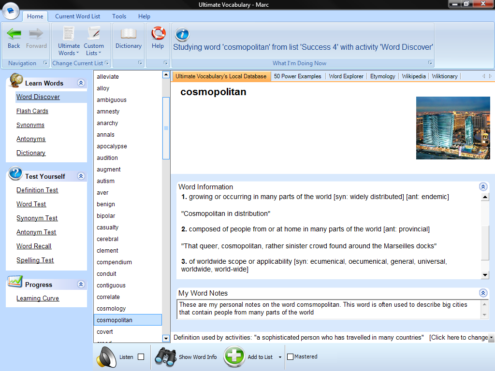Viewport: 495px width, 371px height.
Task: Collapse the Word Information section
Action: [x=483, y=187]
